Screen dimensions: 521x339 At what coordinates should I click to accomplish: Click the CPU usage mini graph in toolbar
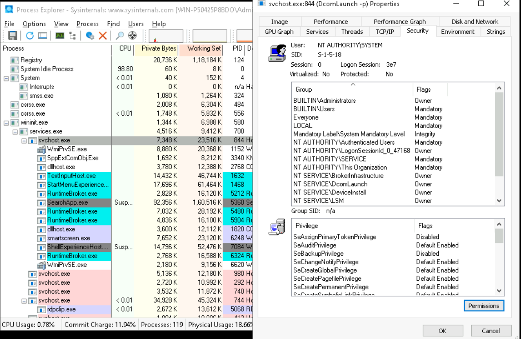point(166,36)
